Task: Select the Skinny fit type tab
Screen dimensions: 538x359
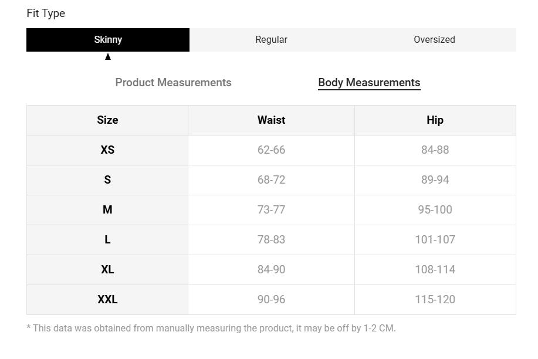Action: 107,39
